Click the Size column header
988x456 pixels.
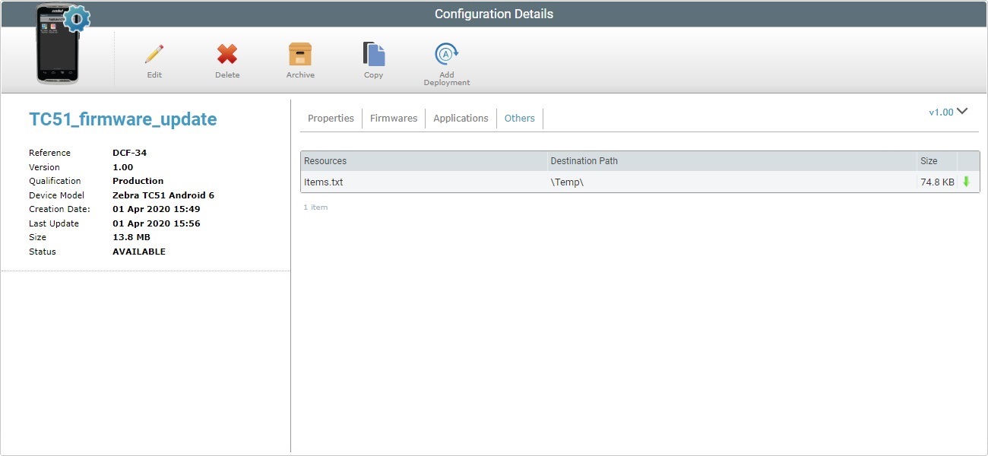click(928, 160)
